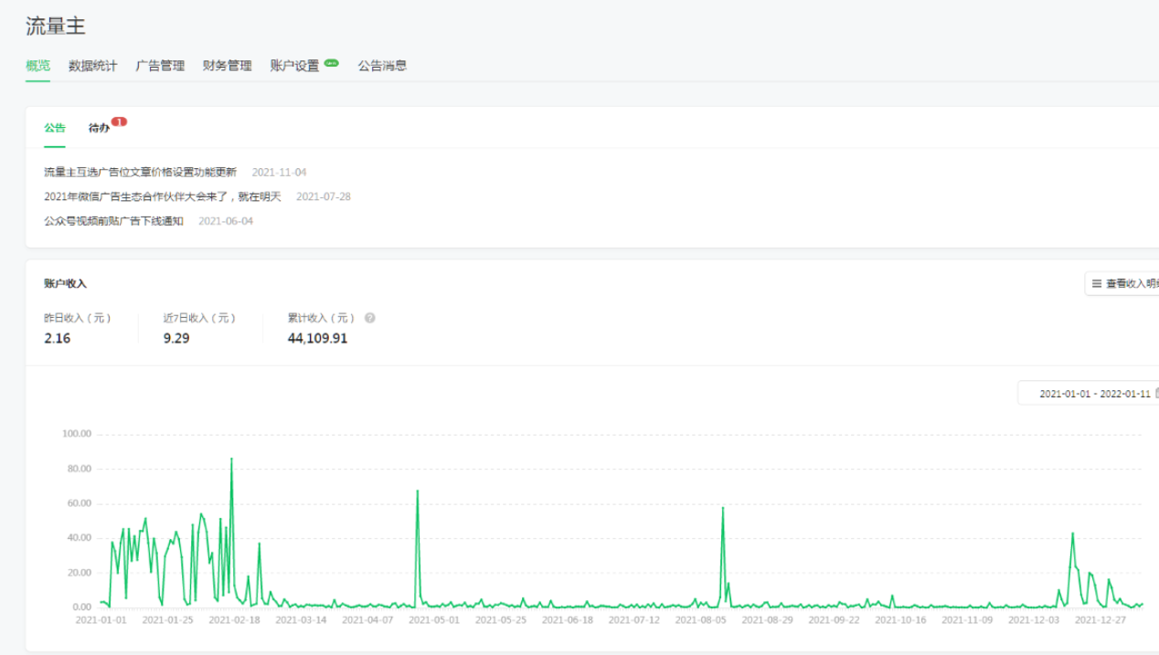Switch to the 数据统计 tab
Screen dimensions: 1159x655
[x=92, y=66]
